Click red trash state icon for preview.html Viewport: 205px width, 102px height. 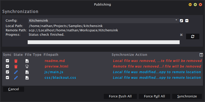[x=16, y=67]
